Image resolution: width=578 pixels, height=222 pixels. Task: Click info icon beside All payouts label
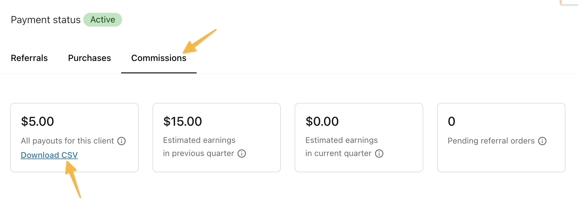click(121, 141)
